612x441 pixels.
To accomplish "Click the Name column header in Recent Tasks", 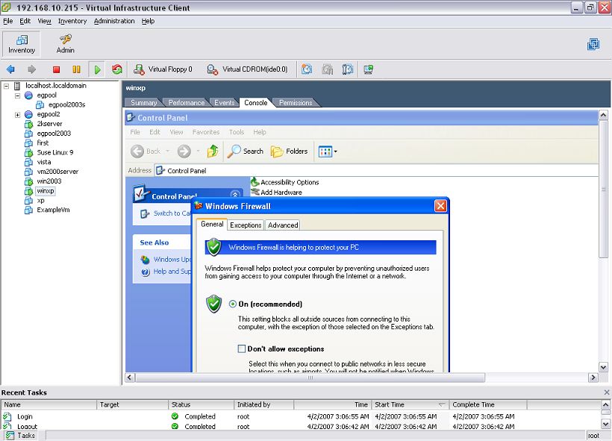I will 49,404.
